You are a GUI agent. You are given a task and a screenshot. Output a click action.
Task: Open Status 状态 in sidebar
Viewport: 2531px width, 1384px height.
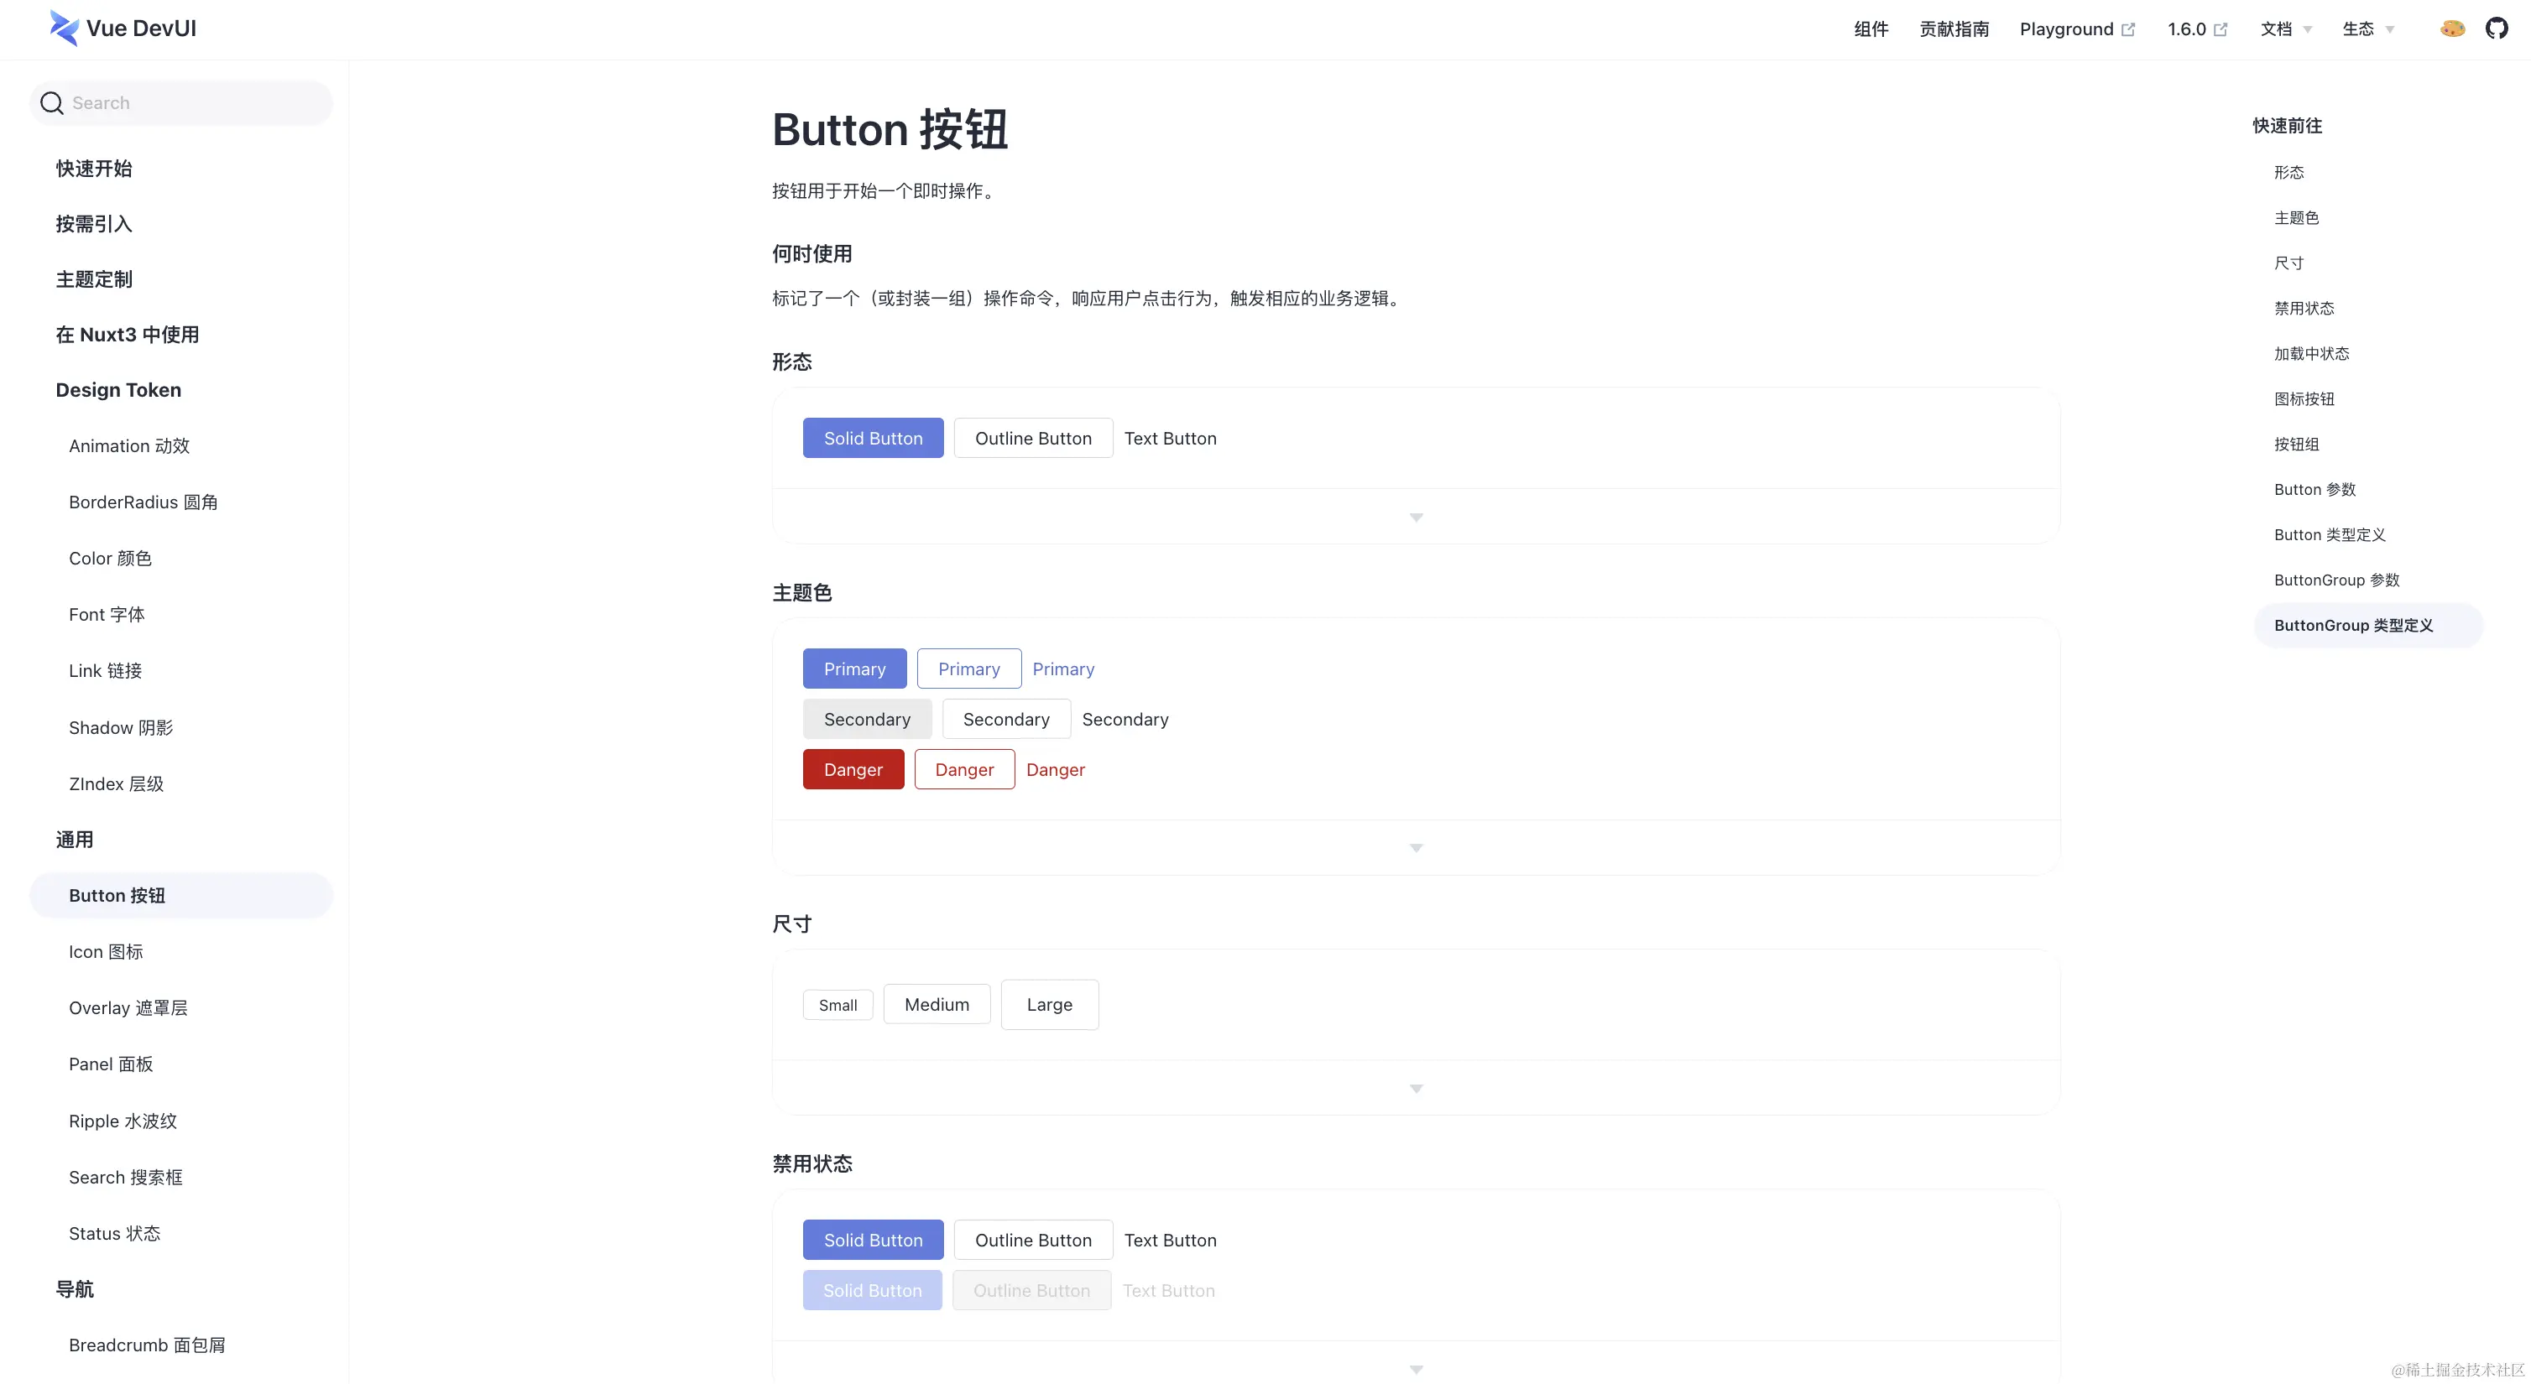coord(114,1234)
